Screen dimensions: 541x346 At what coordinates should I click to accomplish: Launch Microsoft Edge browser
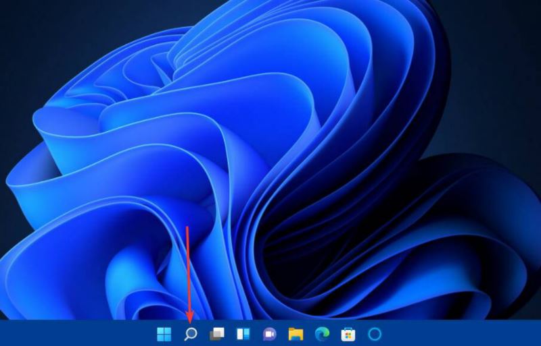click(323, 334)
